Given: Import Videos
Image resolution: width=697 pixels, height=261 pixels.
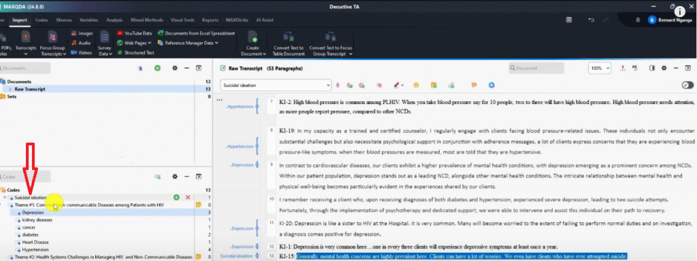Looking at the screenshot, I should [82, 52].
